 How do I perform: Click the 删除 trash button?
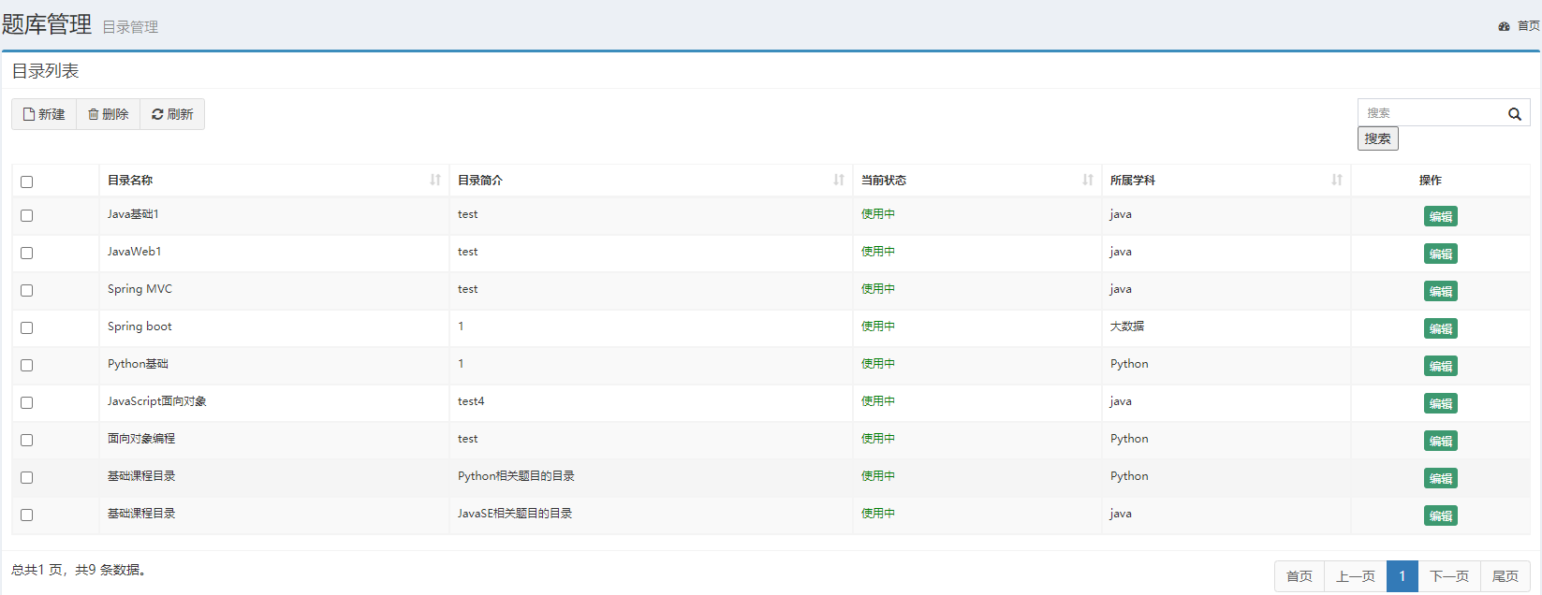click(x=109, y=114)
